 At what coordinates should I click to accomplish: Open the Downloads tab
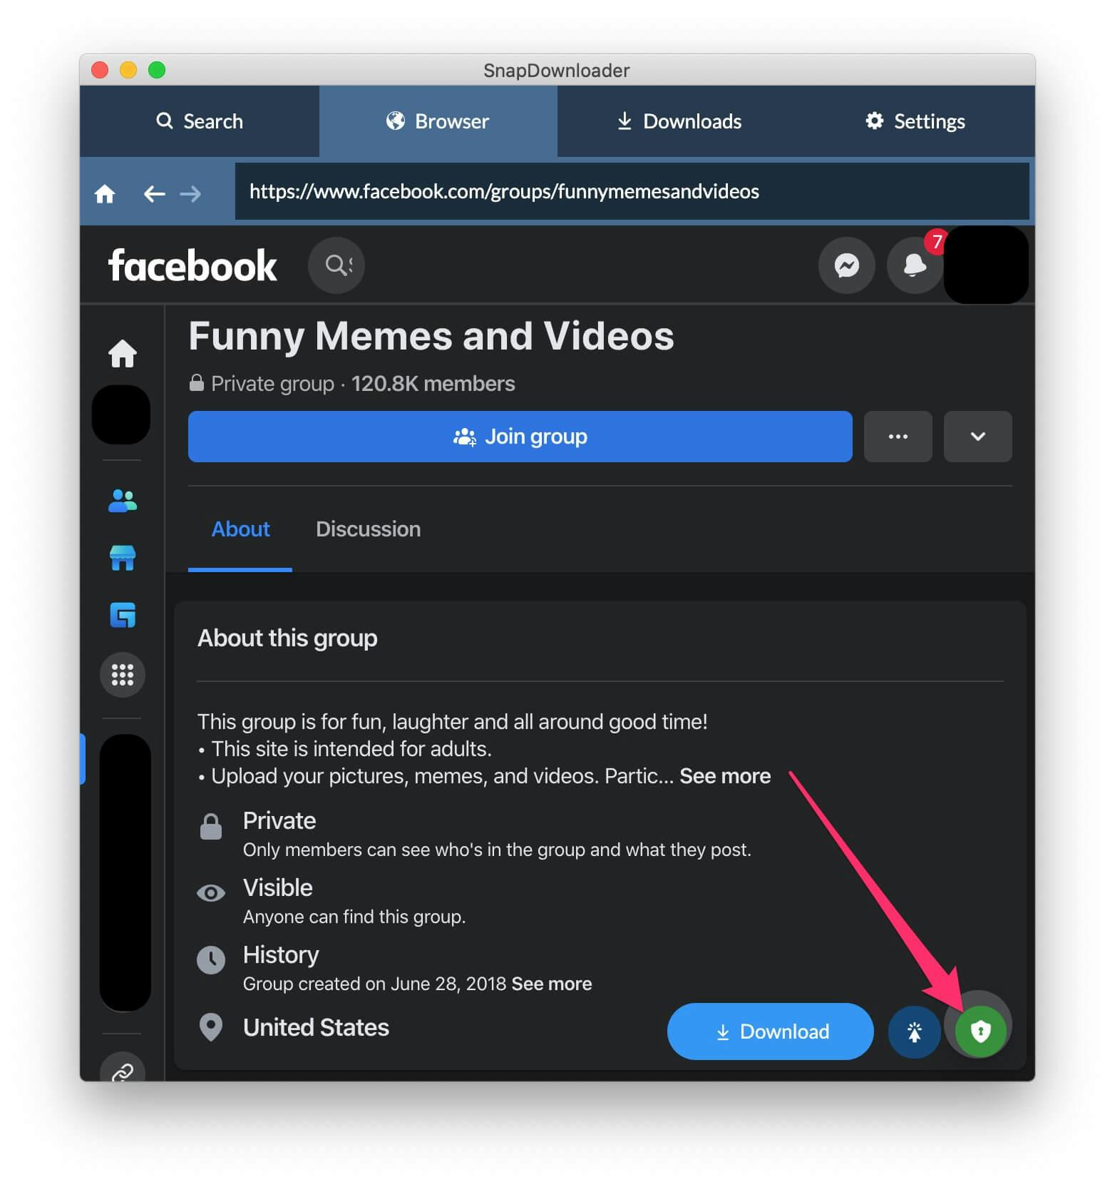pos(679,121)
